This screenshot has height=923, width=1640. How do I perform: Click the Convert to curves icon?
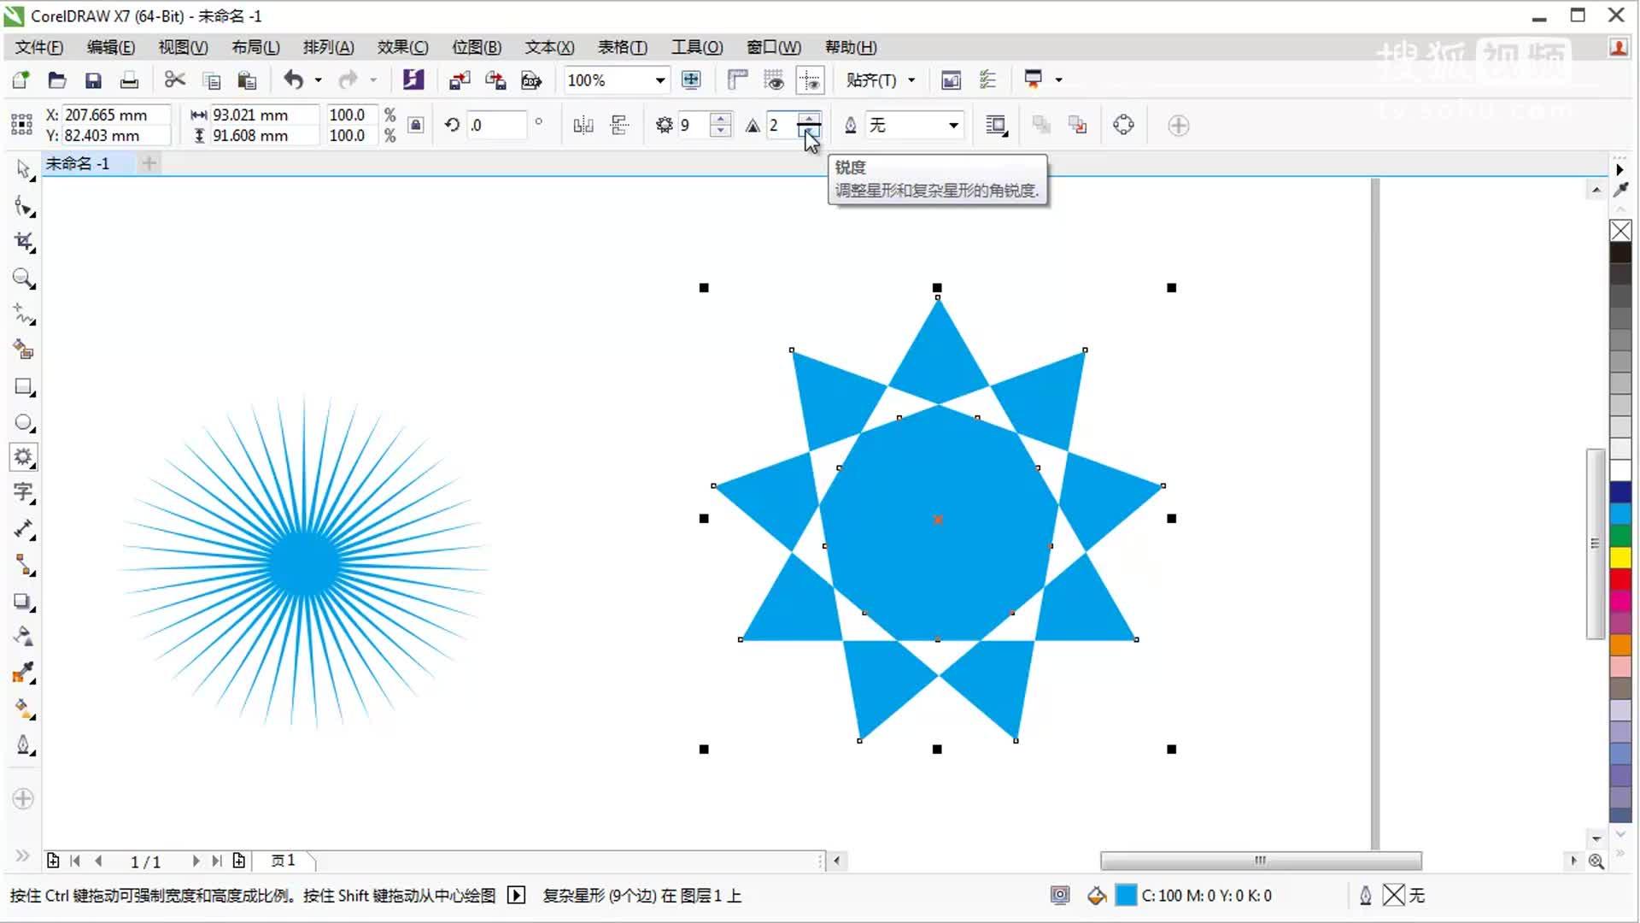click(1123, 126)
